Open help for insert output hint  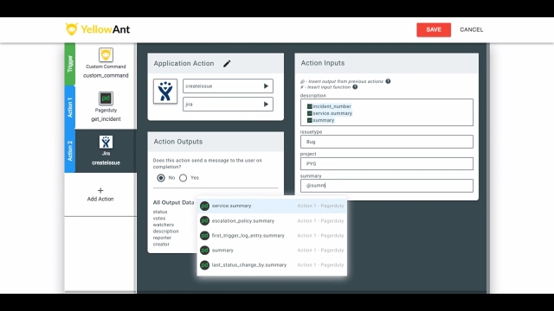pos(388,81)
